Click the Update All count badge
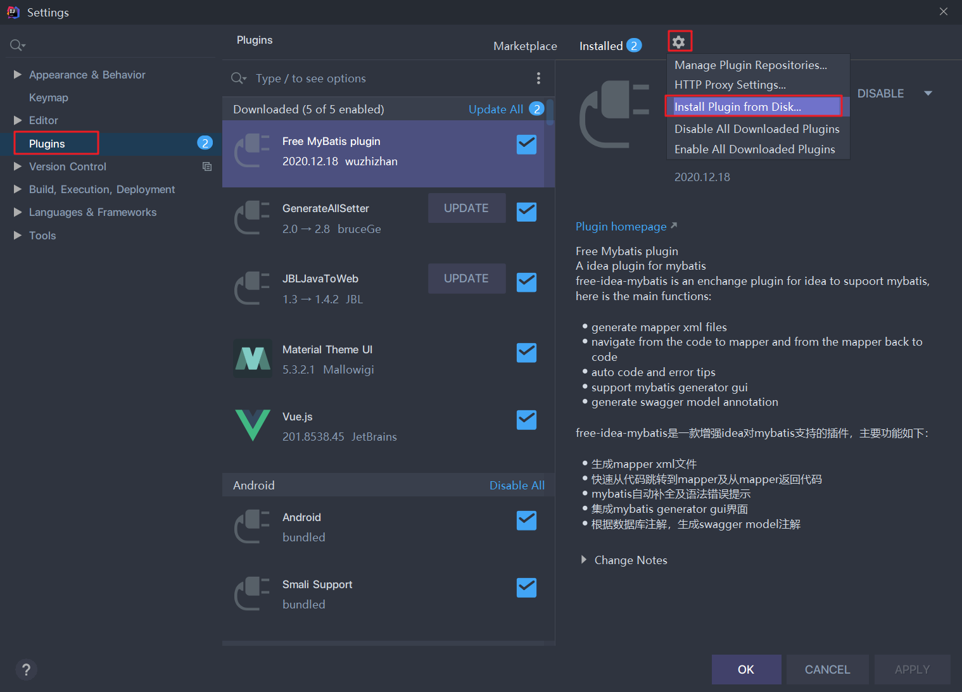Screen dimensions: 962x692 pos(536,109)
